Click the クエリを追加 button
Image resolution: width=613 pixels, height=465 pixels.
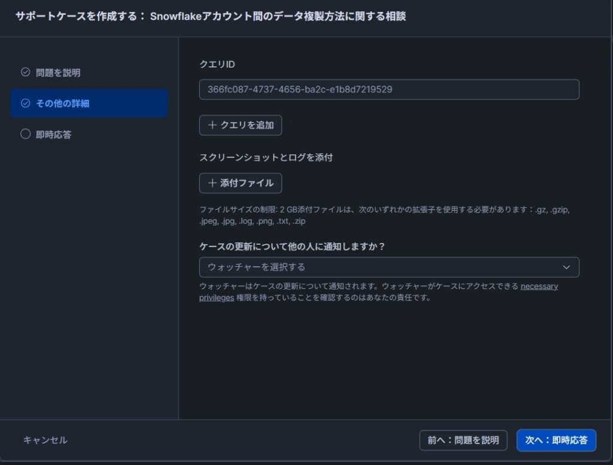[241, 125]
